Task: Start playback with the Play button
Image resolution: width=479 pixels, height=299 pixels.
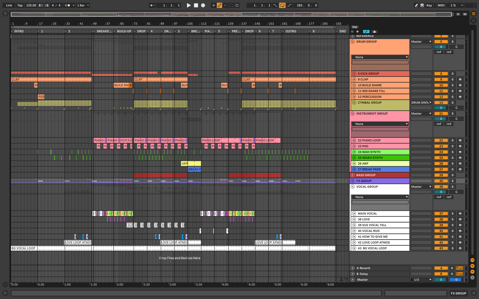Action: [189, 5]
